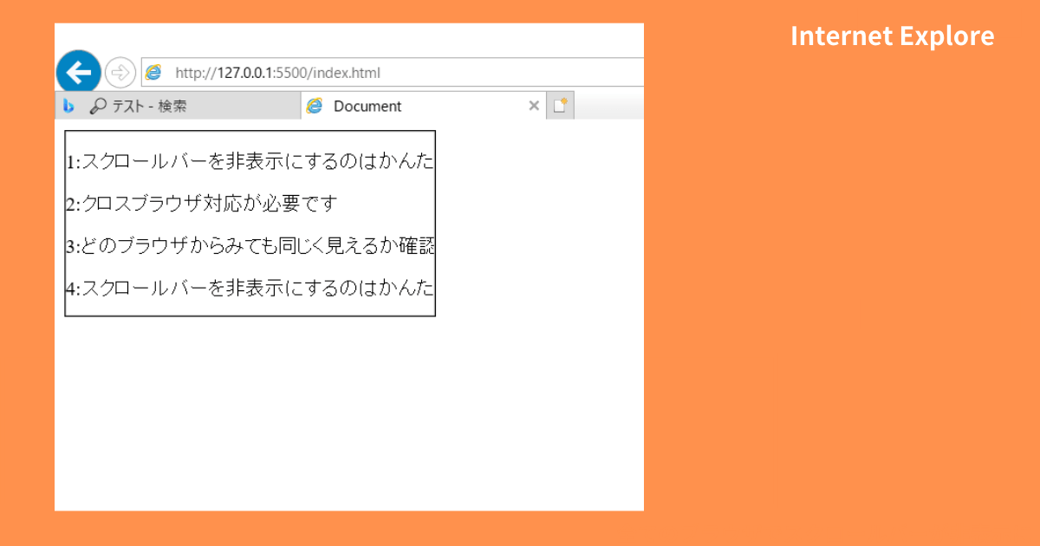Click the greyed-out Forward arrow button
The height and width of the screenshot is (546, 1040).
click(120, 72)
